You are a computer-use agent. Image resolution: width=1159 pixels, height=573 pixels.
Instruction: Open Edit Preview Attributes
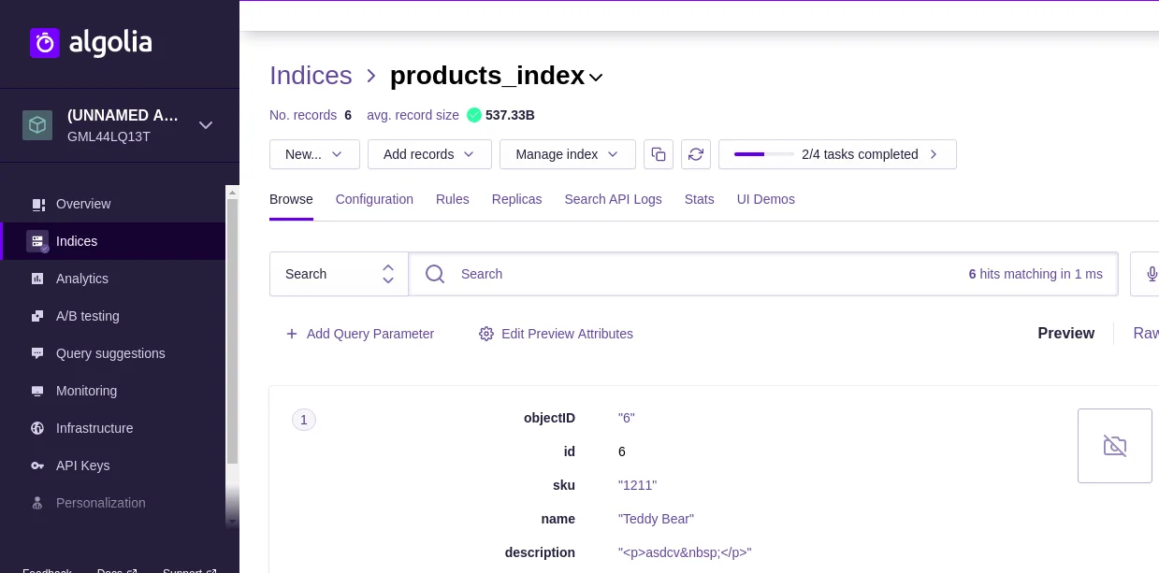click(x=556, y=334)
